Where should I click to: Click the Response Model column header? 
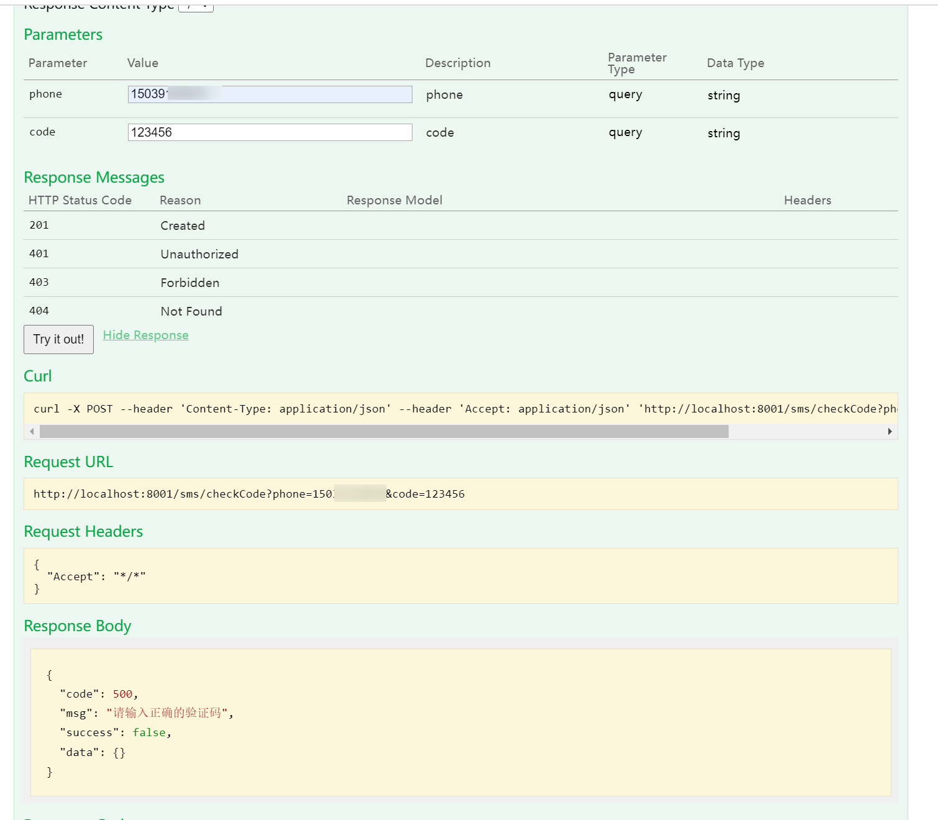coord(394,200)
